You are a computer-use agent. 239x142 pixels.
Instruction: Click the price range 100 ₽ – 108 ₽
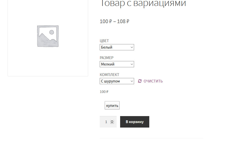point(114,21)
